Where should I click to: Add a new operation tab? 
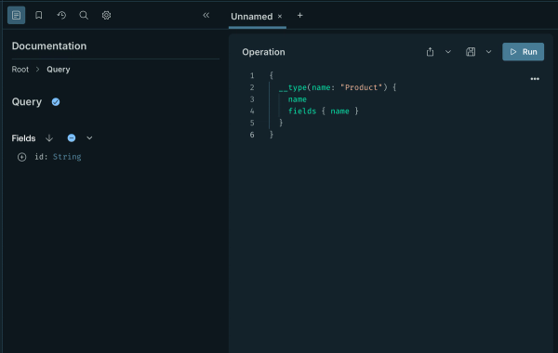coord(300,15)
